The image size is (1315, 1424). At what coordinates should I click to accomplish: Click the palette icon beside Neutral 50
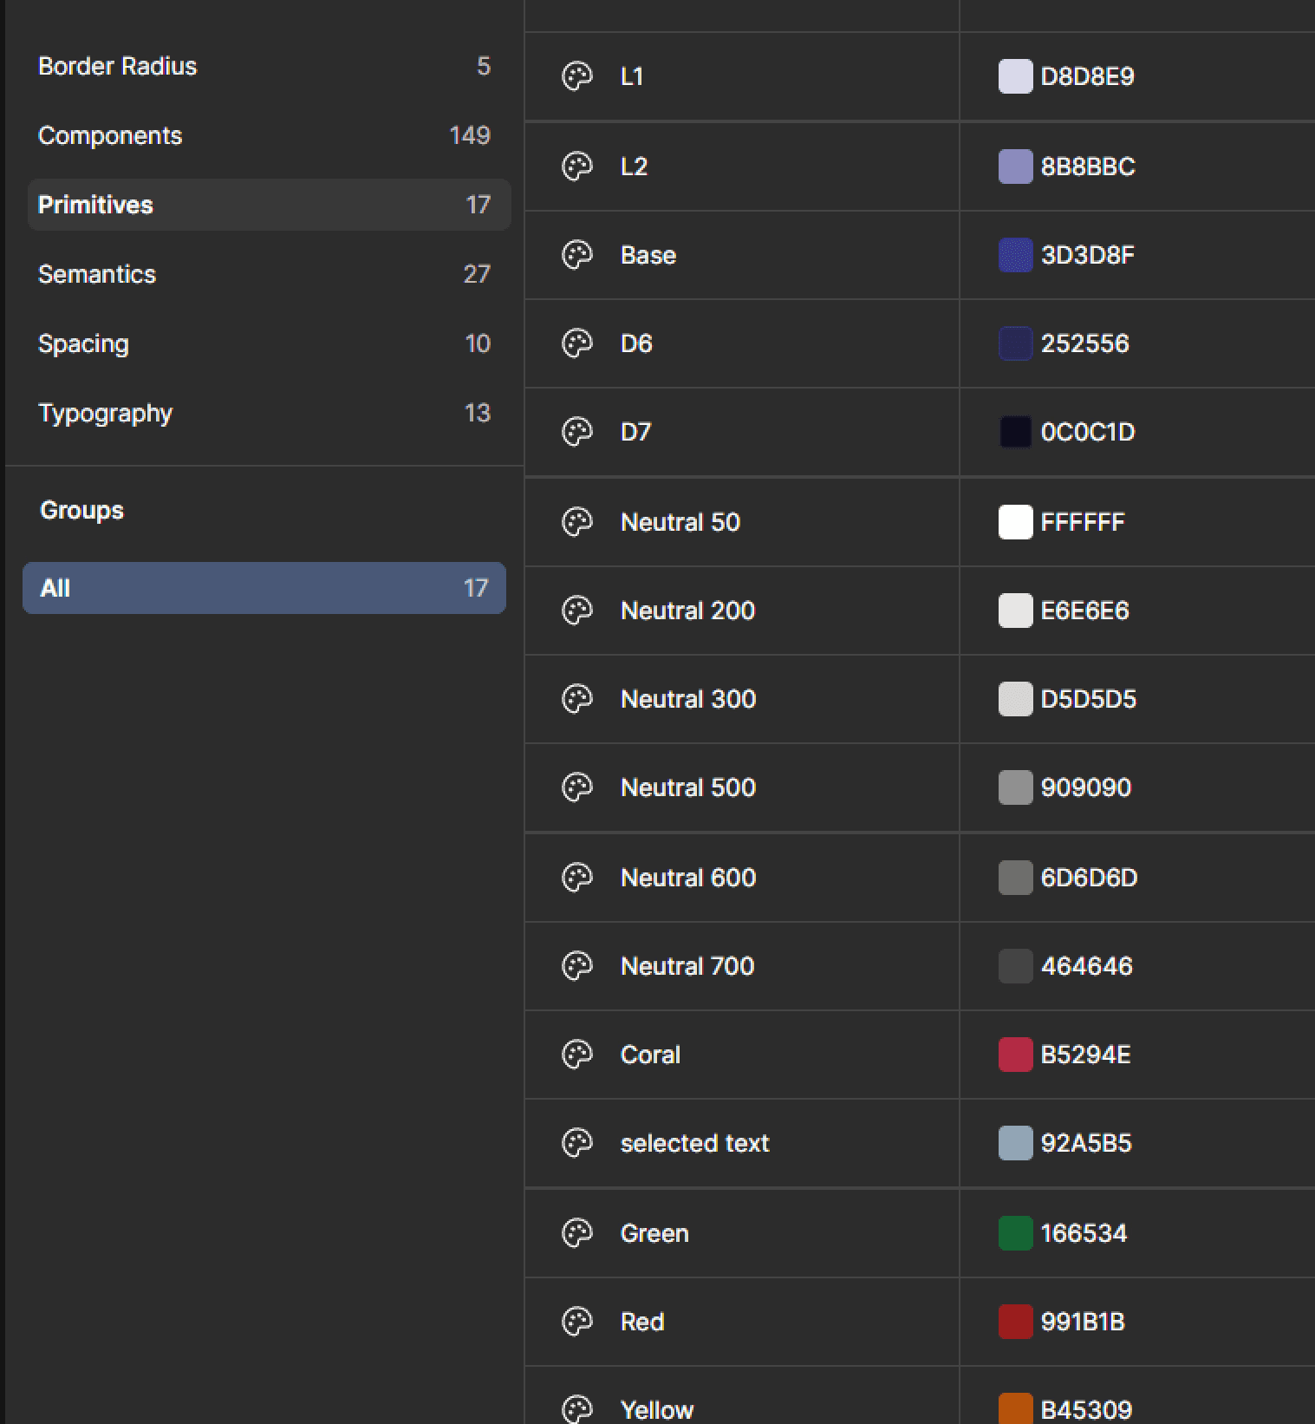(577, 522)
